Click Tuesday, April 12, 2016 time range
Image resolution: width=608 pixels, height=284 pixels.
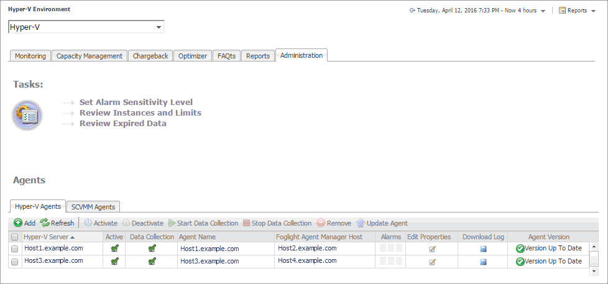coord(477,11)
